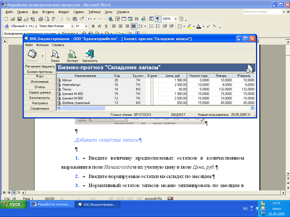Click the Закончить exit icon
The width and height of the screenshot is (290, 217).
(x=90, y=56)
